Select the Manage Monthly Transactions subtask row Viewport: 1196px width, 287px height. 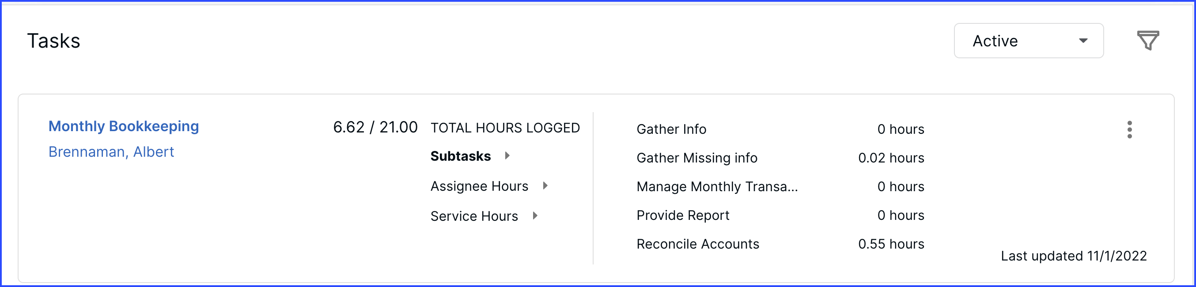pyautogui.click(x=717, y=187)
